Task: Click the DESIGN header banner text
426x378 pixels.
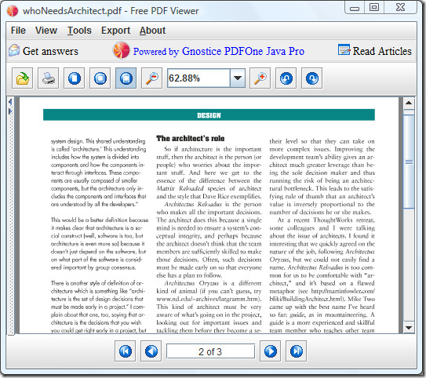Action: 209,115
